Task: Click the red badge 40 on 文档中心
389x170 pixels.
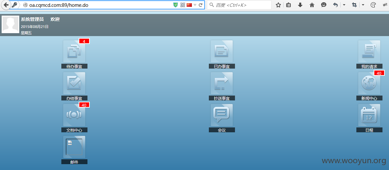Action: coord(84,105)
